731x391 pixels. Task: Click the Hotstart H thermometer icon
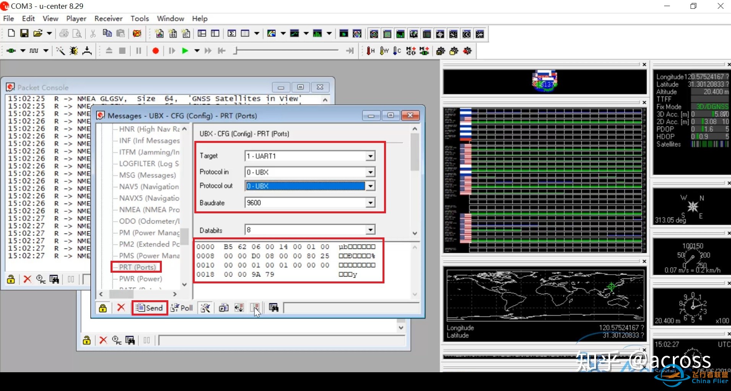pyautogui.click(x=370, y=51)
